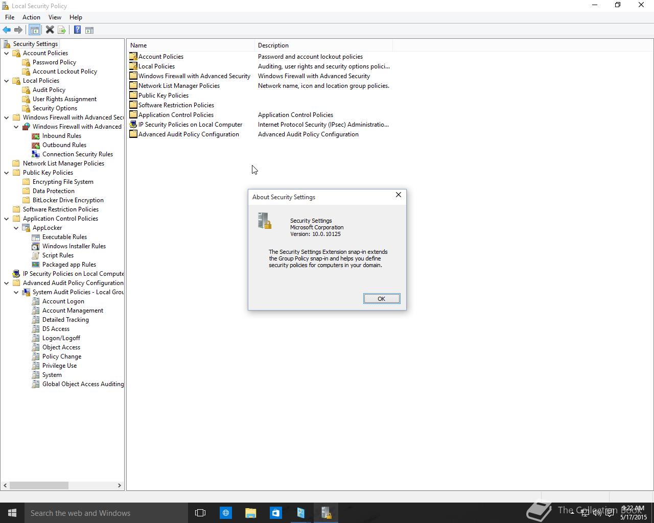Select Encrypting File System in the tree
This screenshot has height=523, width=654.
coord(63,182)
